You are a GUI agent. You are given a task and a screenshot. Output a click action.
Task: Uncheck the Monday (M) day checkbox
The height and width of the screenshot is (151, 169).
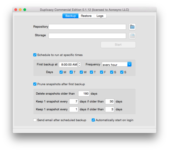tap(61, 72)
